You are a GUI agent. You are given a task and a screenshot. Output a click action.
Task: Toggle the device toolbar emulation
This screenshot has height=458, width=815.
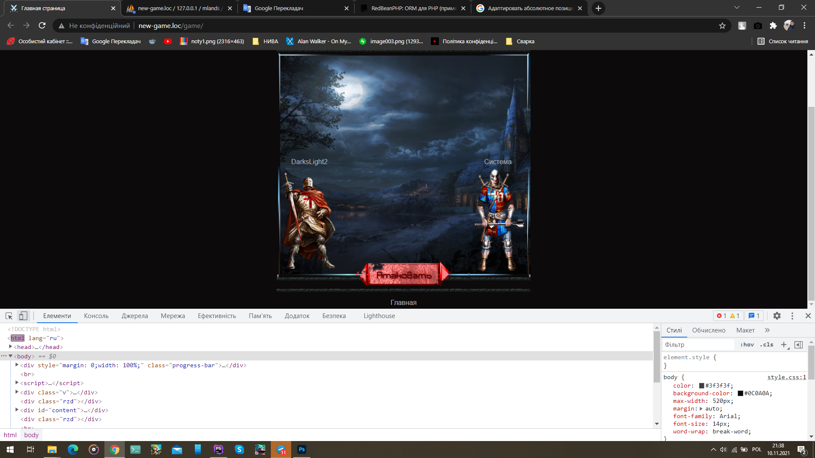pos(23,316)
